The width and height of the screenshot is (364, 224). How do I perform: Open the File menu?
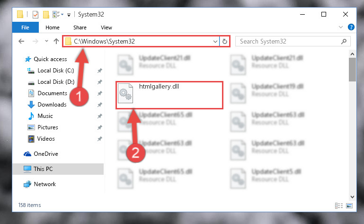(x=25, y=27)
